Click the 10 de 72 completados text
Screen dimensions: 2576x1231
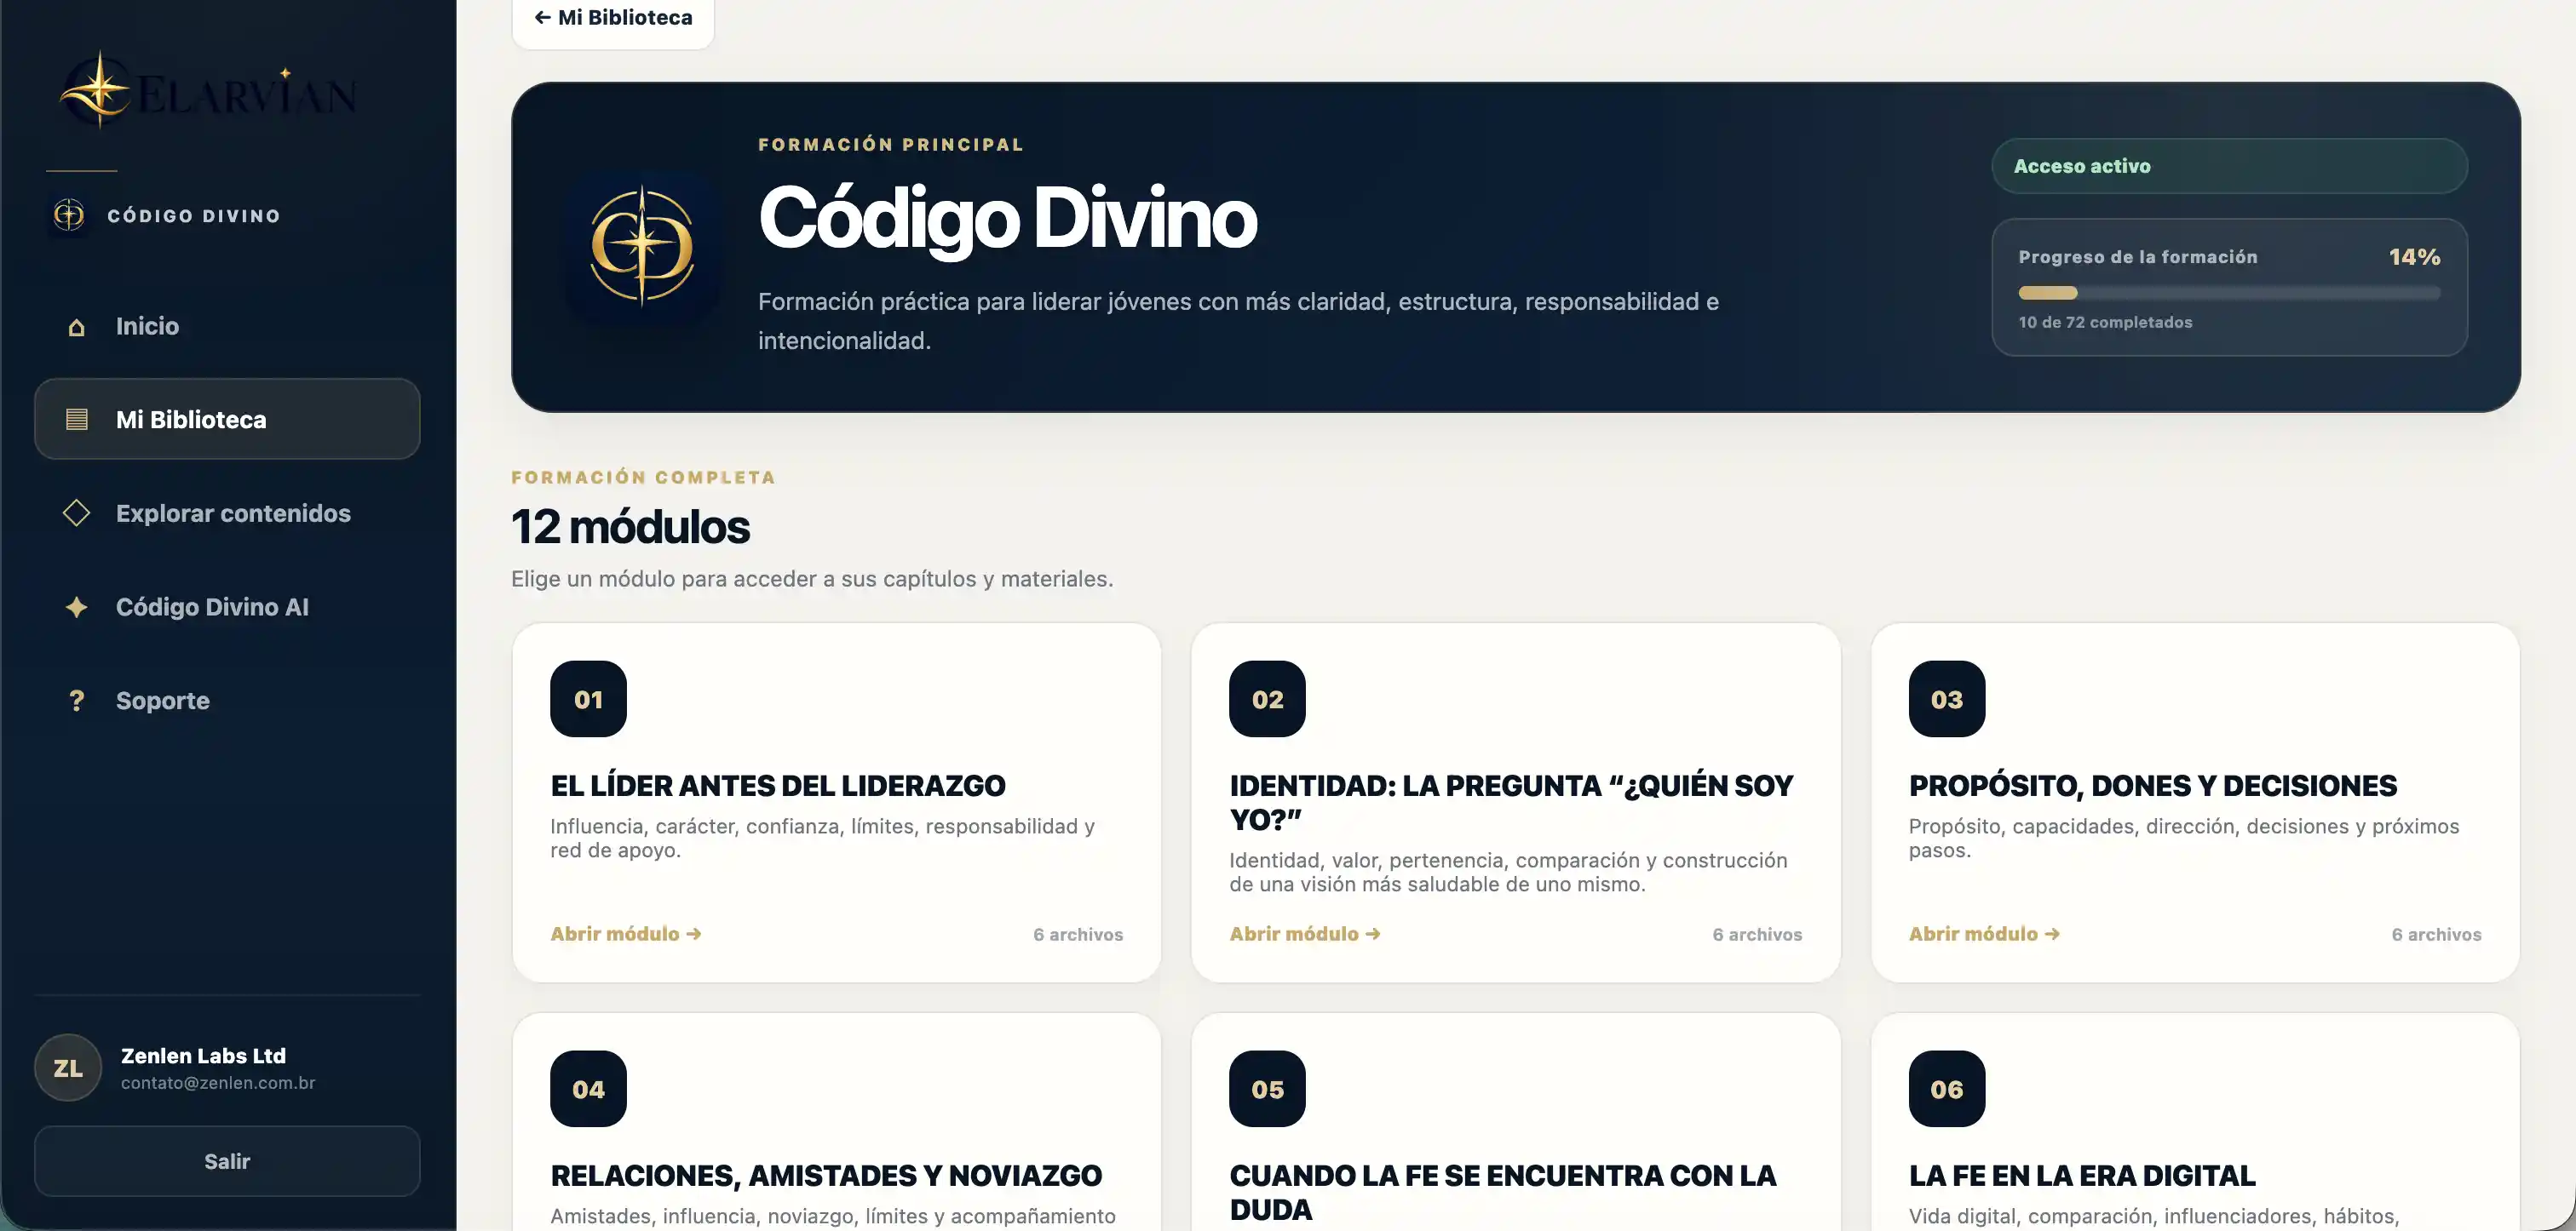(2105, 322)
